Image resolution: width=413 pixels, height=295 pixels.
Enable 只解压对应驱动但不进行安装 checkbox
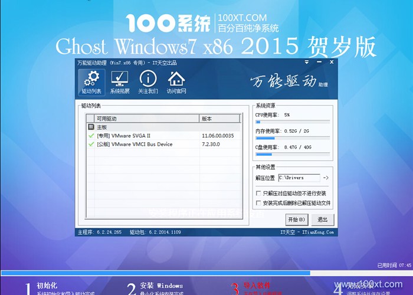click(258, 194)
